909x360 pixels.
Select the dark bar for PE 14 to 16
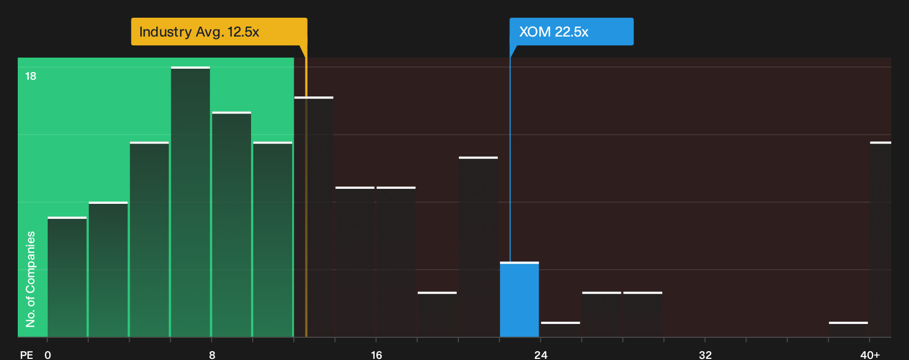355,262
